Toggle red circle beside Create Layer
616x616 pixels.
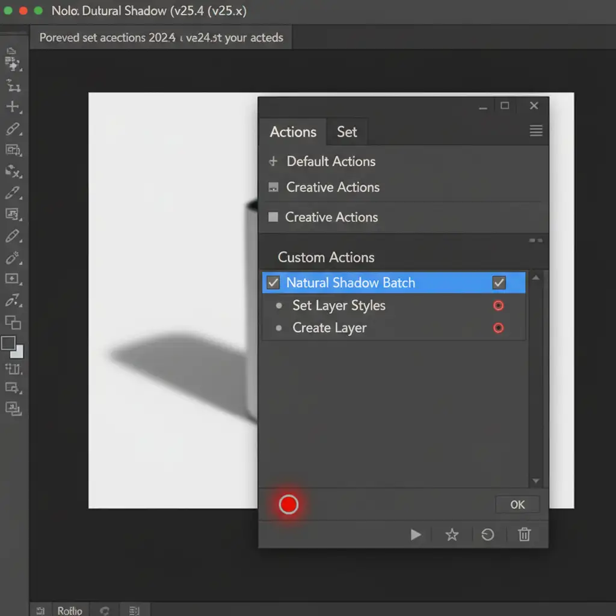[498, 328]
